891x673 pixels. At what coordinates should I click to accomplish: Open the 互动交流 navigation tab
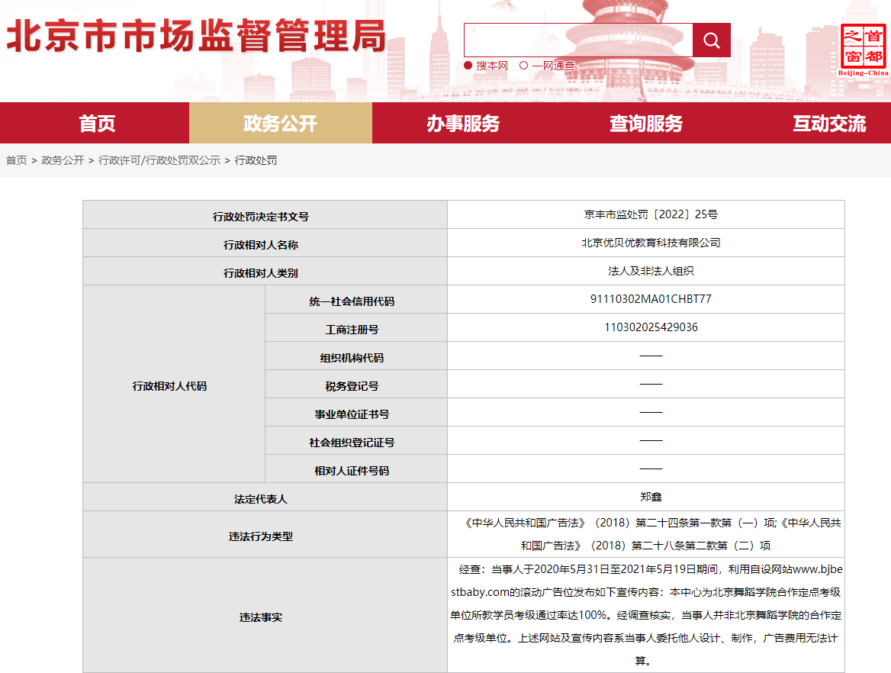[x=829, y=124]
